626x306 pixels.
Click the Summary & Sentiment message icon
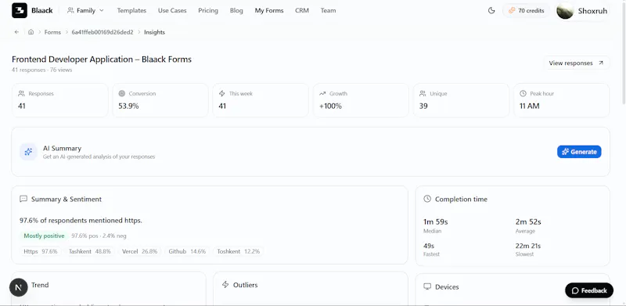pyautogui.click(x=23, y=199)
